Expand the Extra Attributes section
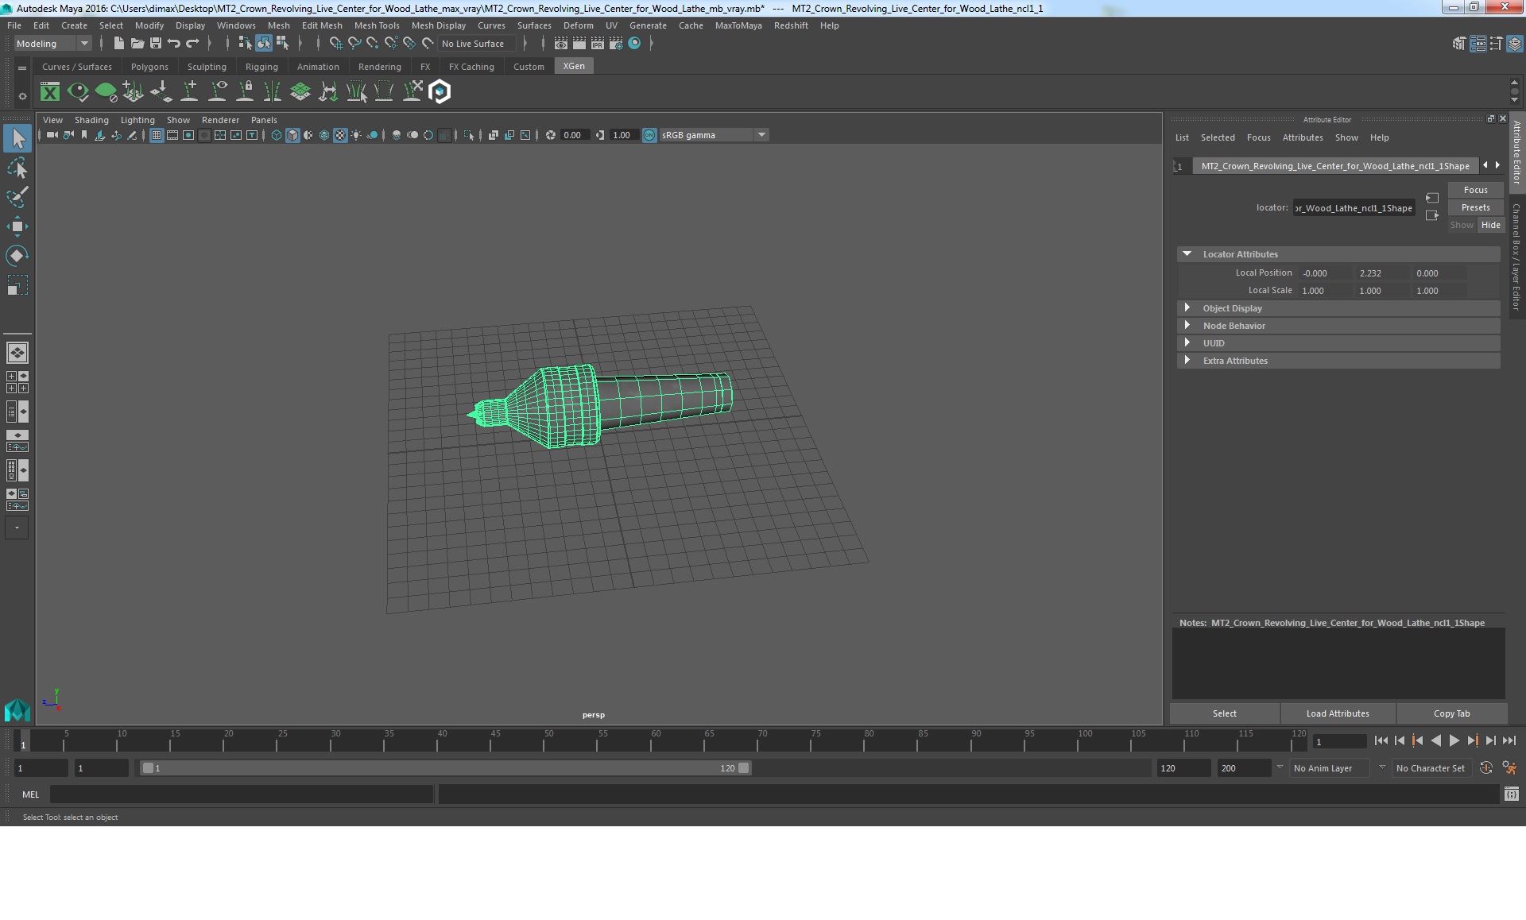 [1187, 361]
